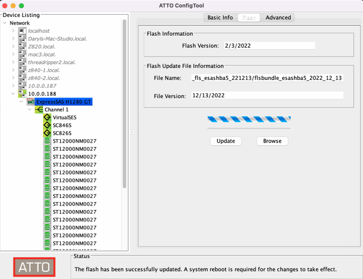This screenshot has height=279, width=363.
Task: Expand the localhost node
Action: pos(13,31)
